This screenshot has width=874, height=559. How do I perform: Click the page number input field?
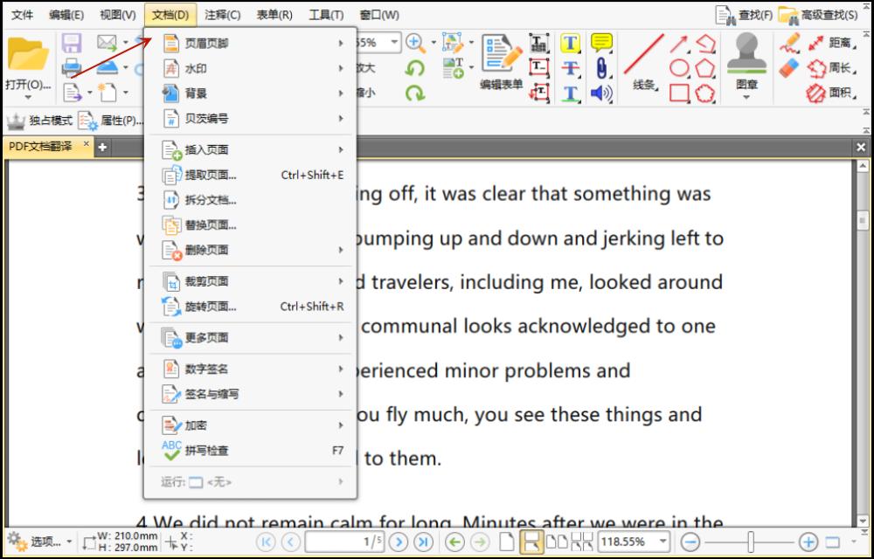tap(344, 542)
